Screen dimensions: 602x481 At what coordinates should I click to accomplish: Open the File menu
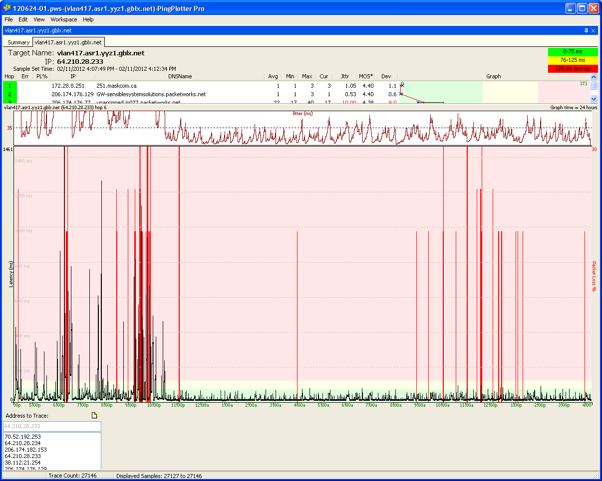[8, 19]
